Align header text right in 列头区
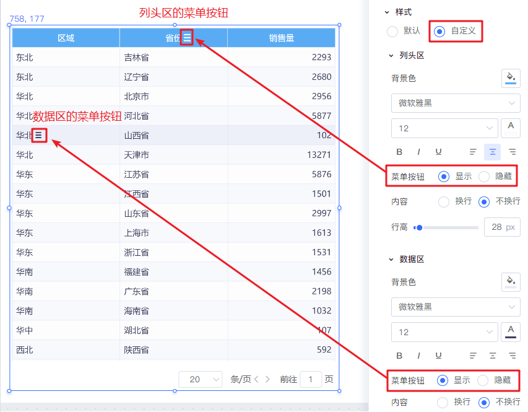The height and width of the screenshot is (412, 528). pos(512,152)
